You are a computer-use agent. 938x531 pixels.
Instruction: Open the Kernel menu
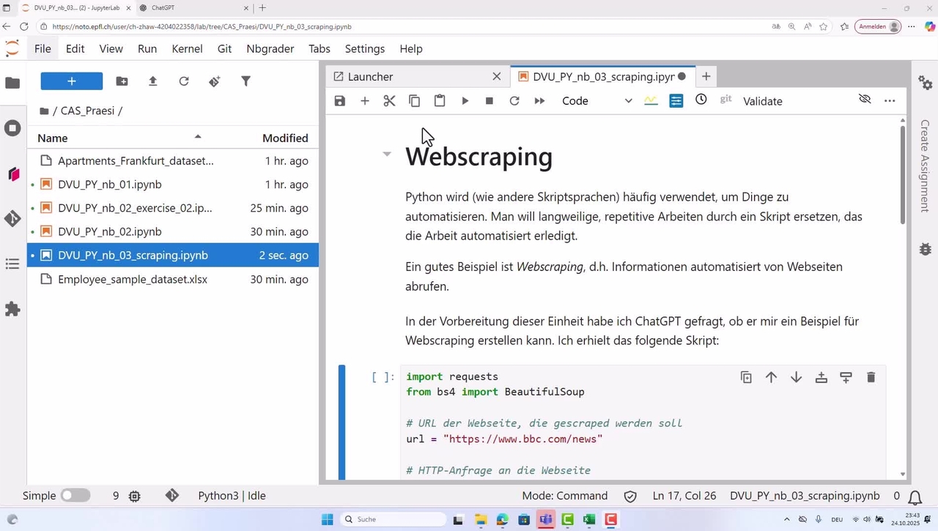click(x=187, y=49)
